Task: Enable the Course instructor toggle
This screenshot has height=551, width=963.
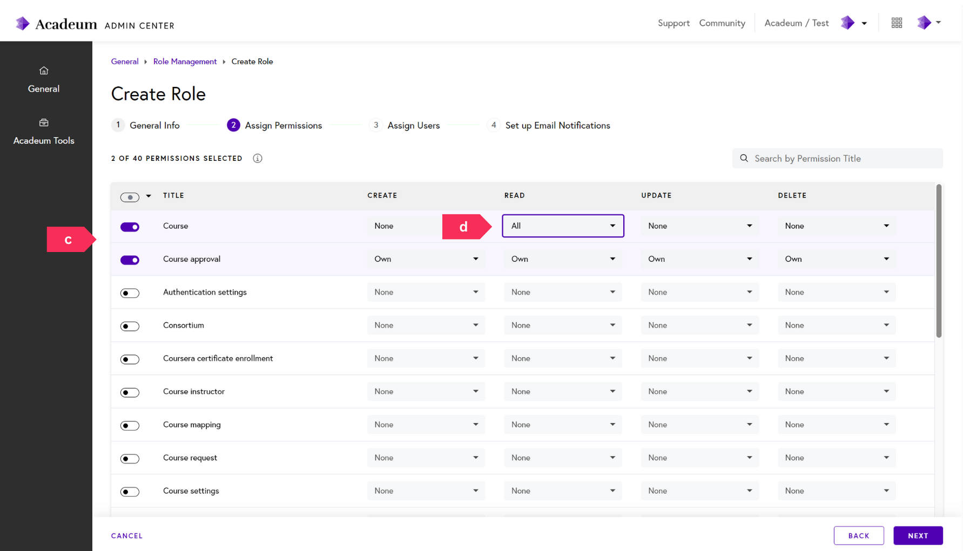Action: pos(130,392)
